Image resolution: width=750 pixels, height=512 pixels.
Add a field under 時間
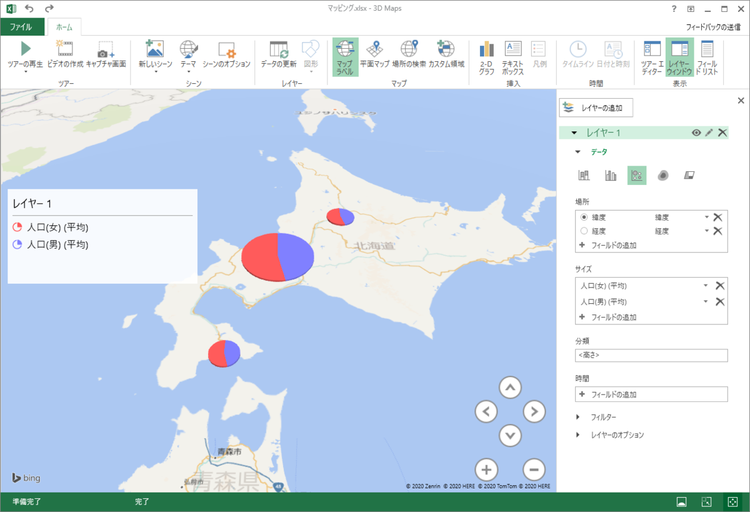click(x=651, y=394)
